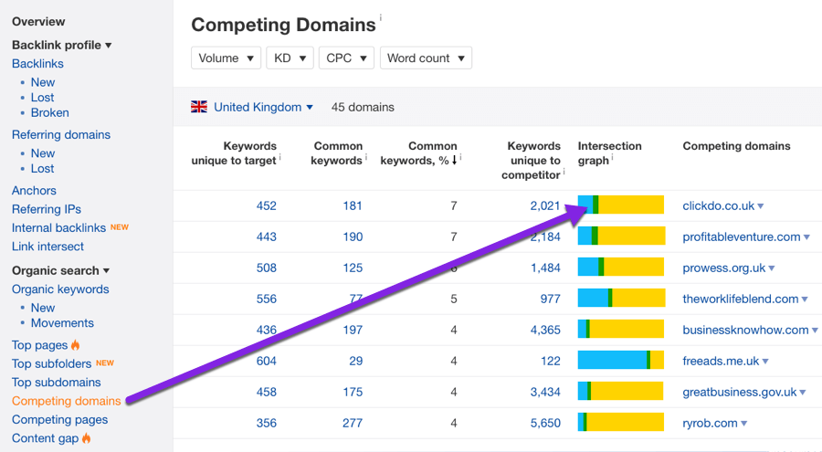
Task: Expand options for clickdo.co.uk domain
Action: pyautogui.click(x=761, y=206)
